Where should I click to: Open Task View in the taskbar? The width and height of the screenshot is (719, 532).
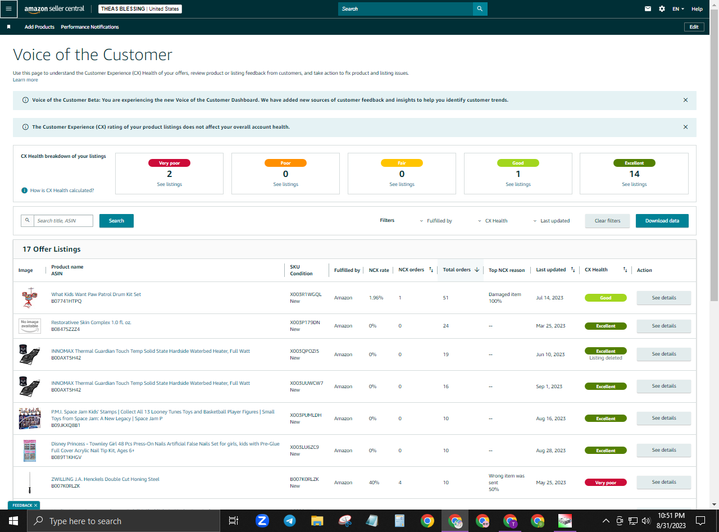click(234, 521)
